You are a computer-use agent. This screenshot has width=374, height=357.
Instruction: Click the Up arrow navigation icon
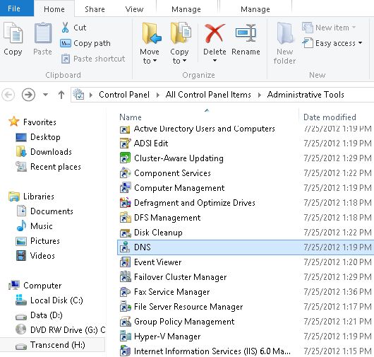click(61, 95)
